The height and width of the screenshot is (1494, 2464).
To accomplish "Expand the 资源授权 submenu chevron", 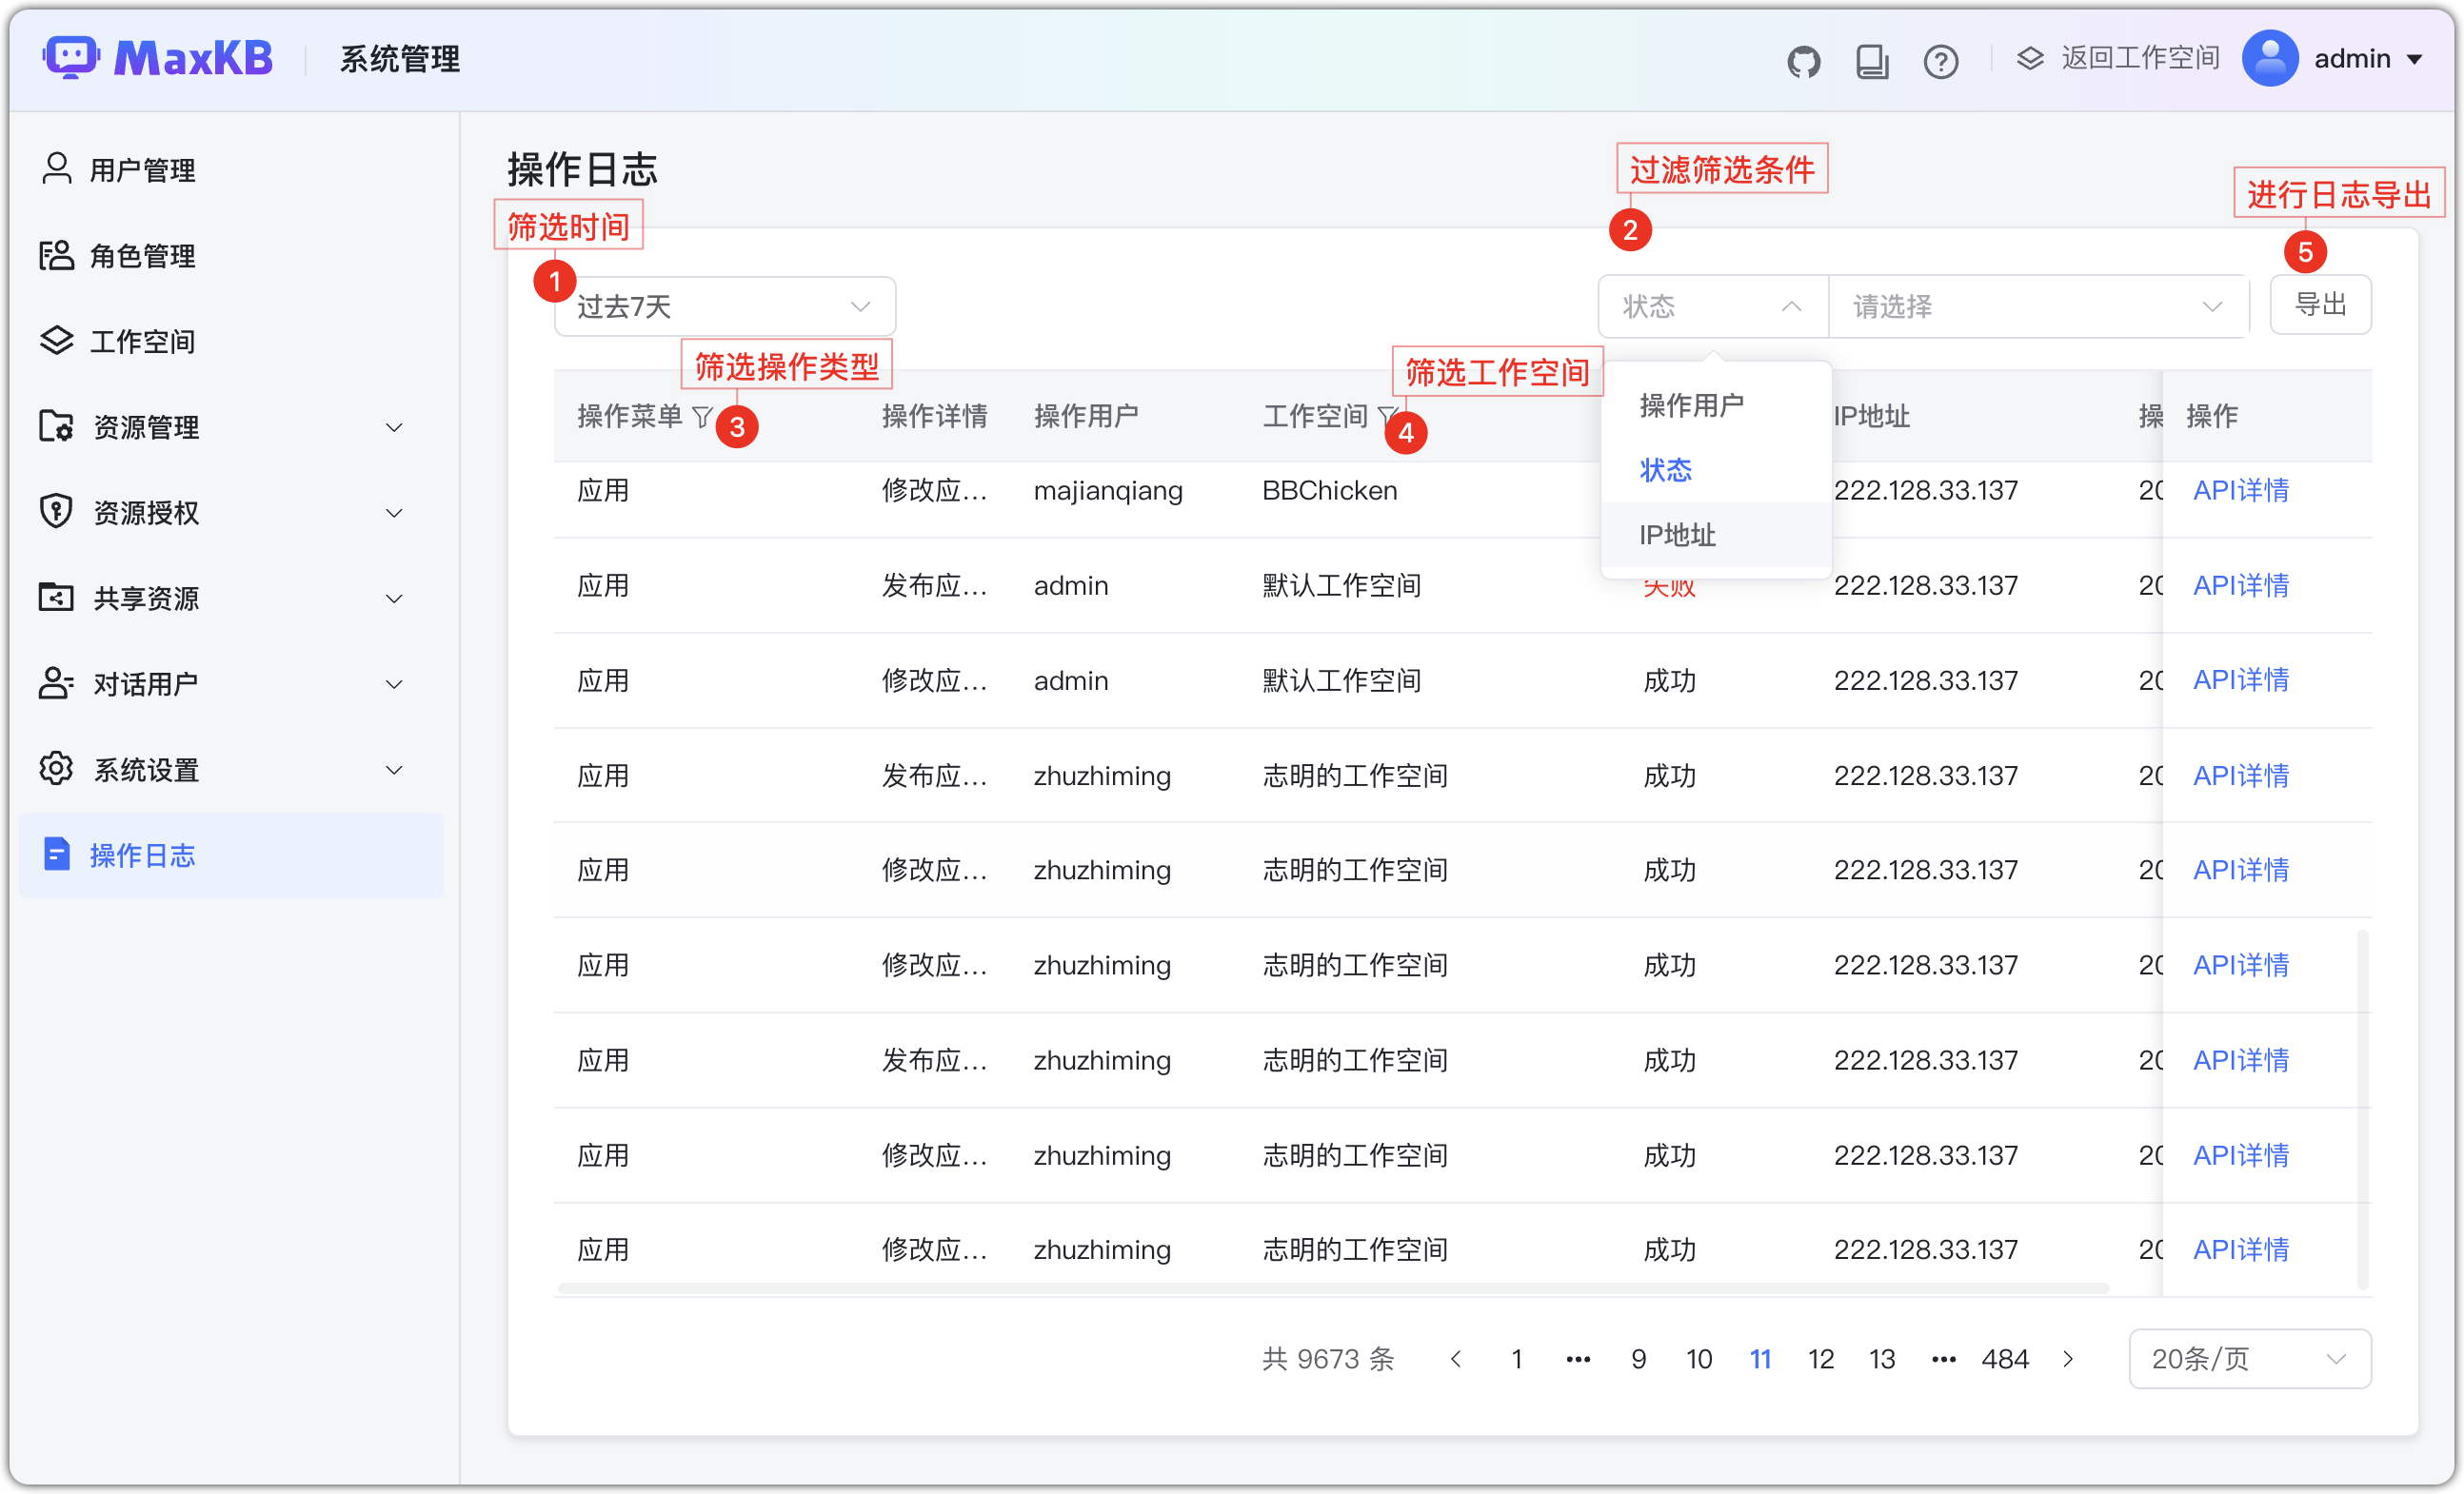I will (395, 514).
